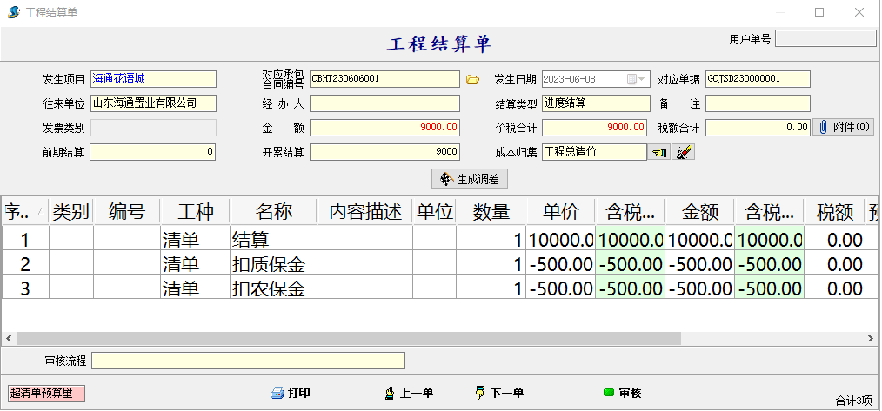The image size is (882, 411).
Task: Open the 附件(0) attachment button
Action: pyautogui.click(x=844, y=128)
